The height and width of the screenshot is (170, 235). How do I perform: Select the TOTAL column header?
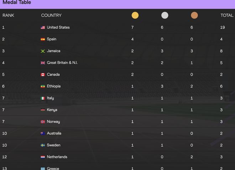pyautogui.click(x=227, y=15)
